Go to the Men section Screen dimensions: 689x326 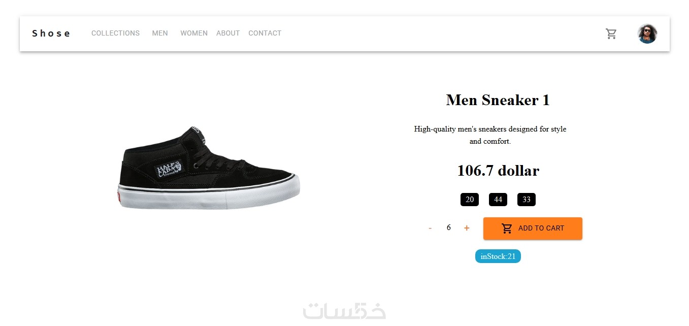pyautogui.click(x=160, y=34)
